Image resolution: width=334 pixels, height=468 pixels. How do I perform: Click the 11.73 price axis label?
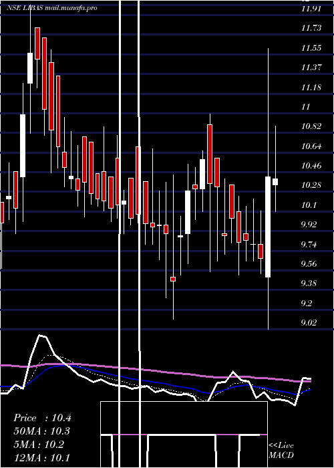[311, 28]
